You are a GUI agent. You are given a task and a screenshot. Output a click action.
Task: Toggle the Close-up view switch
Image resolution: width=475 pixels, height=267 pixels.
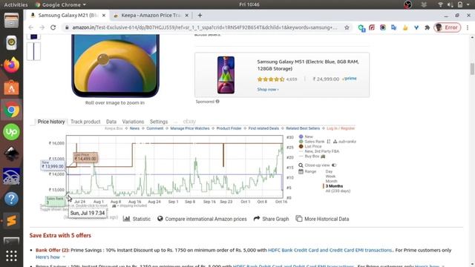334,165
